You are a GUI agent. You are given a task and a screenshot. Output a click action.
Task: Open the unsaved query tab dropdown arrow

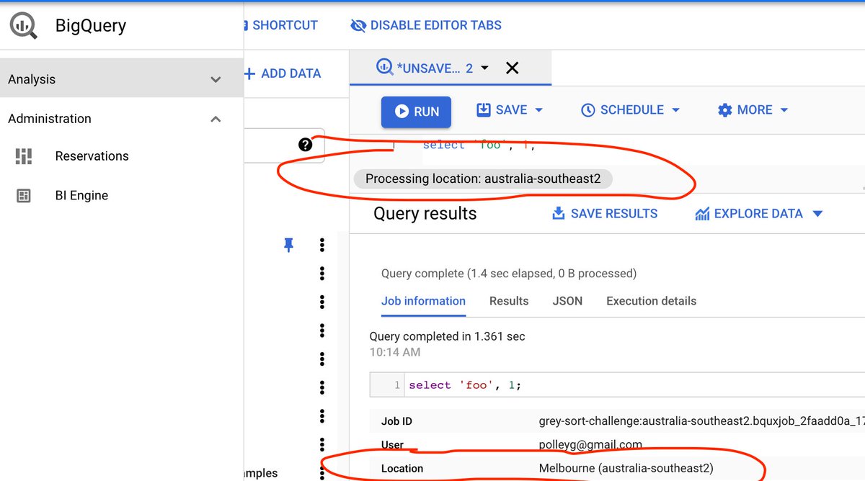tap(484, 68)
